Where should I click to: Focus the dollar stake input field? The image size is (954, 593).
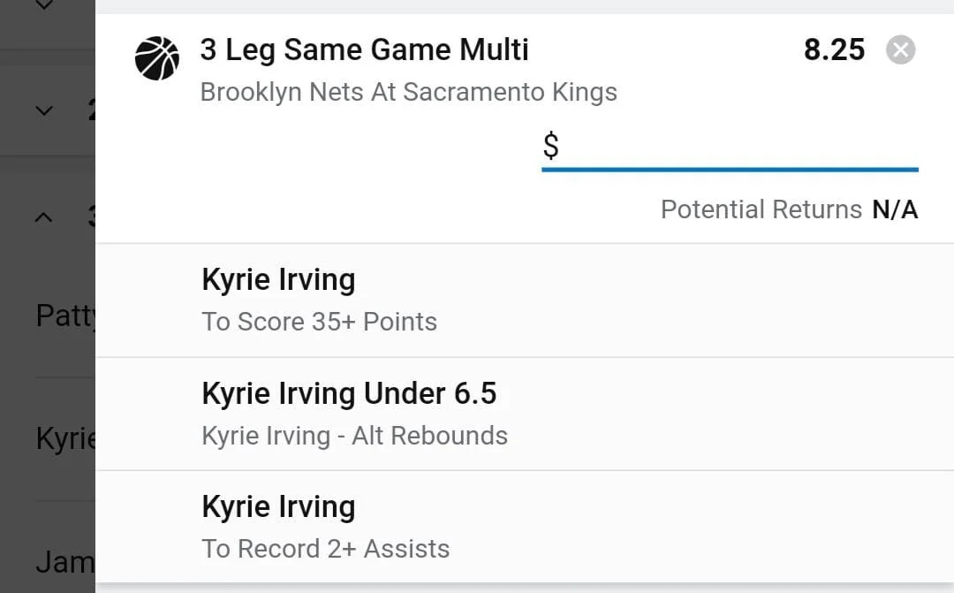tap(731, 148)
